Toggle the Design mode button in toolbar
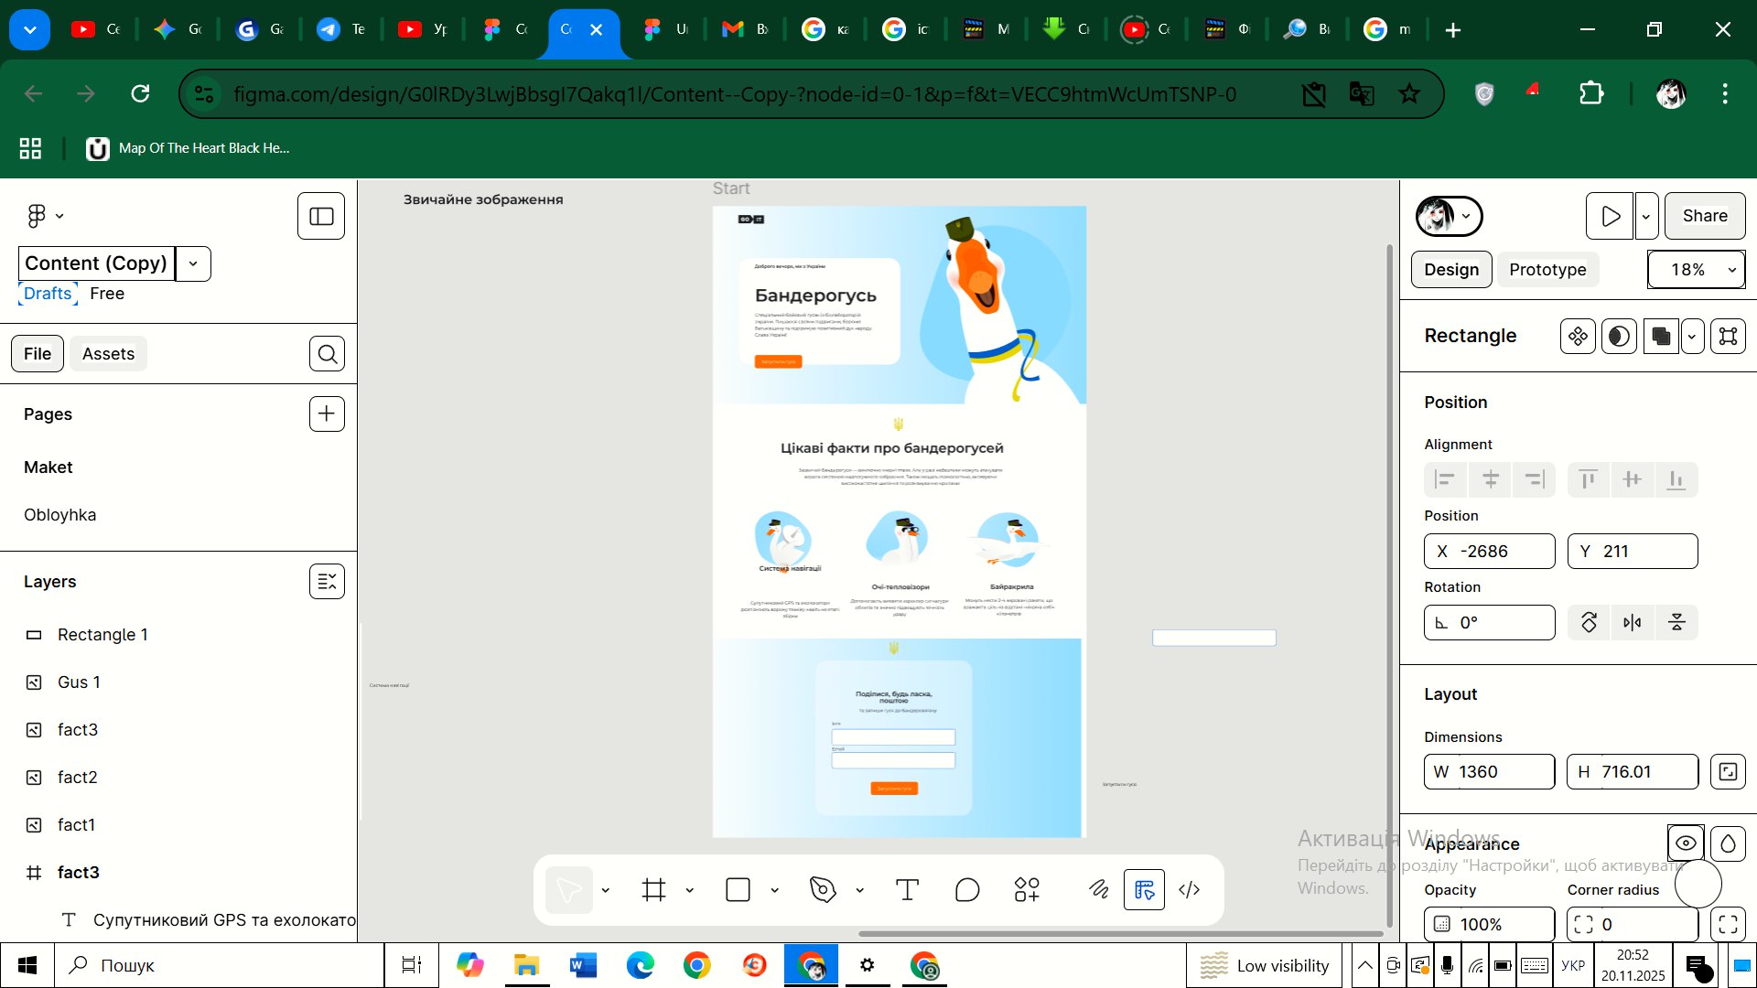The image size is (1757, 988). [1144, 890]
